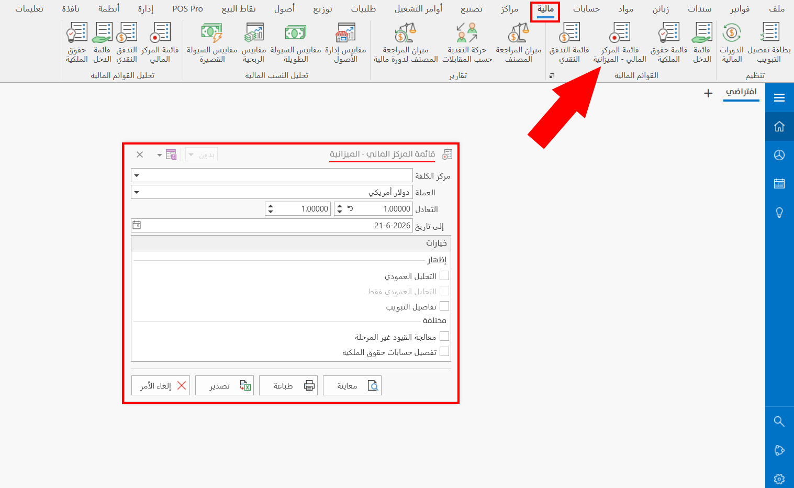Screen dimensions: 794x488
Task: Expand the saved layout dropdown arrow in dialog header
Action: pyautogui.click(x=160, y=155)
